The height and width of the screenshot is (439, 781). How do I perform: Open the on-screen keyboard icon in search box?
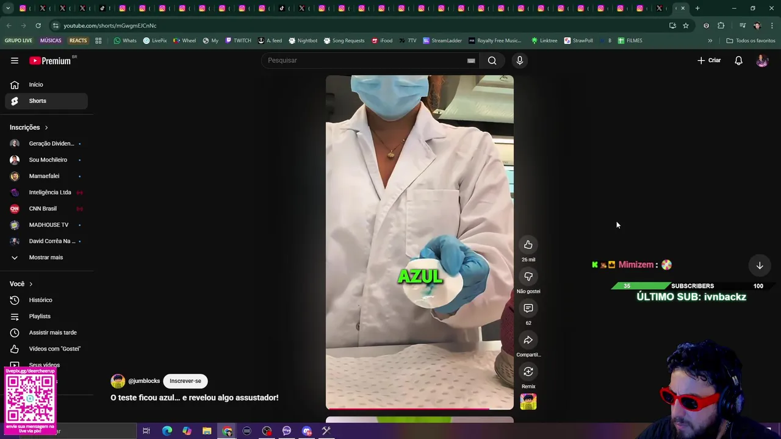click(x=471, y=60)
